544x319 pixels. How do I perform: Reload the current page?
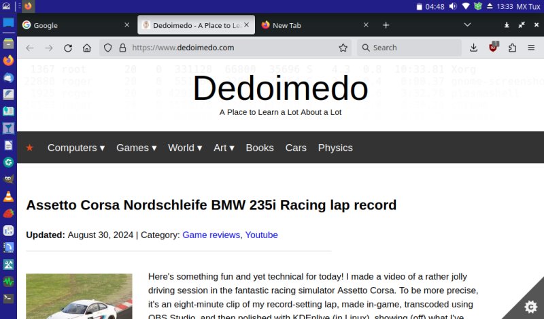click(x=68, y=48)
